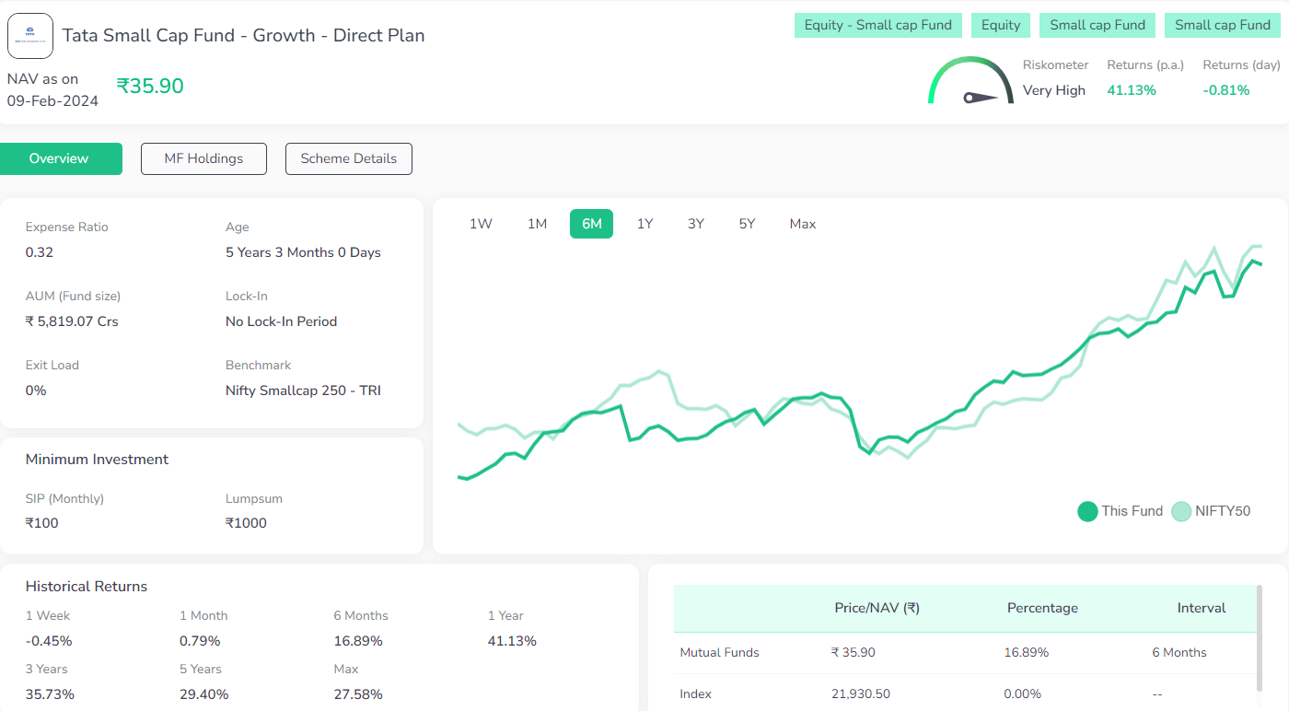The image size is (1289, 711).
Task: Select the 3Y chart range
Action: pyautogui.click(x=695, y=223)
